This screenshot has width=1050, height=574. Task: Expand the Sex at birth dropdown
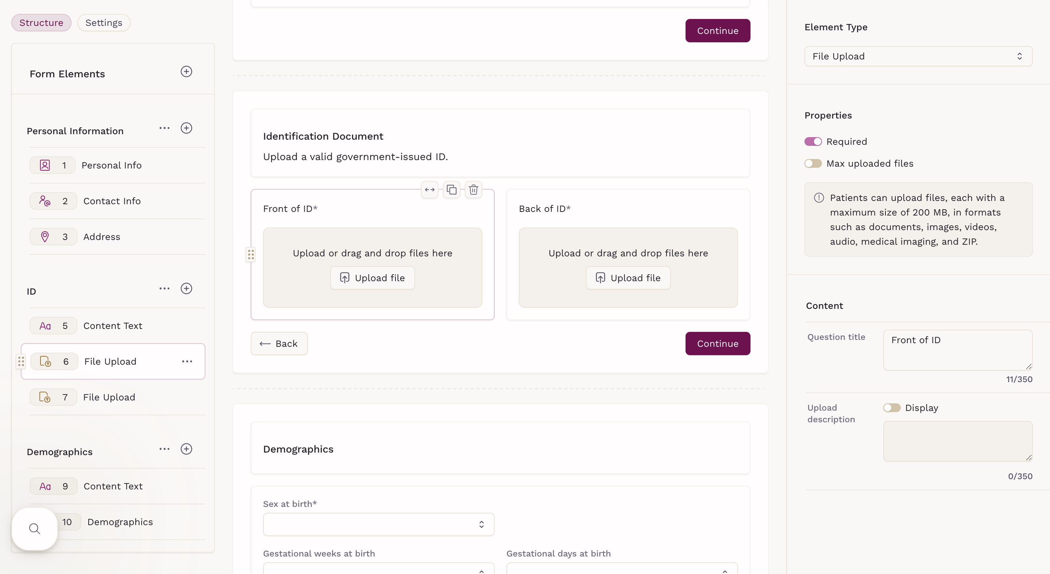click(378, 524)
